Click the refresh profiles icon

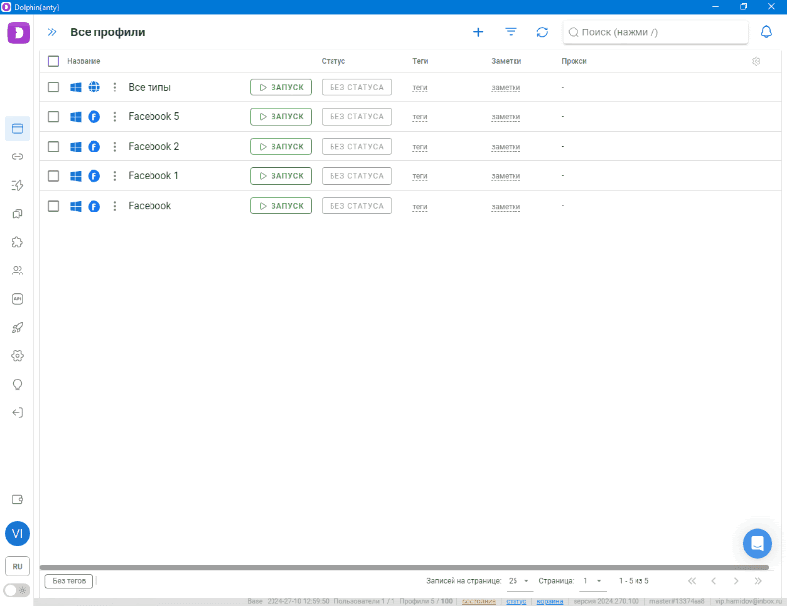pyautogui.click(x=542, y=32)
